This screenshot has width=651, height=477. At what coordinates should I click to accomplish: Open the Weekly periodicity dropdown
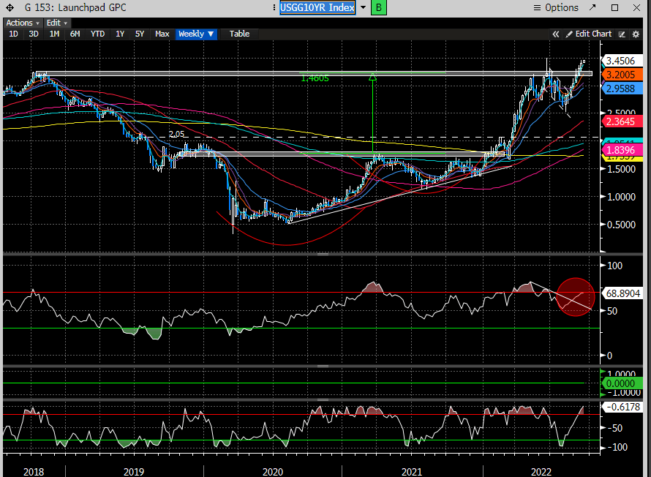196,34
